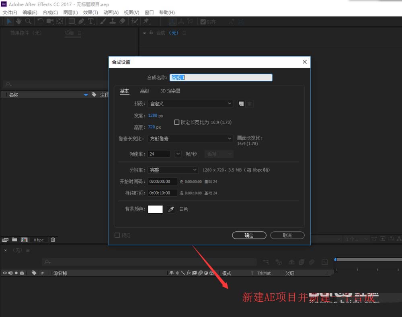This screenshot has height=317, width=402.
Task: Enable 锁定长宽比为 16:9 checkbox
Action: (176, 122)
